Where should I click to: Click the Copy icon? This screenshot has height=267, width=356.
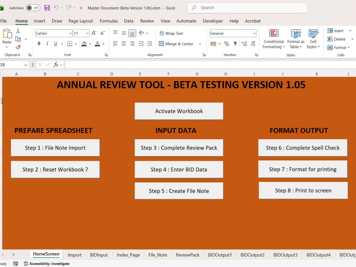click(18, 39)
